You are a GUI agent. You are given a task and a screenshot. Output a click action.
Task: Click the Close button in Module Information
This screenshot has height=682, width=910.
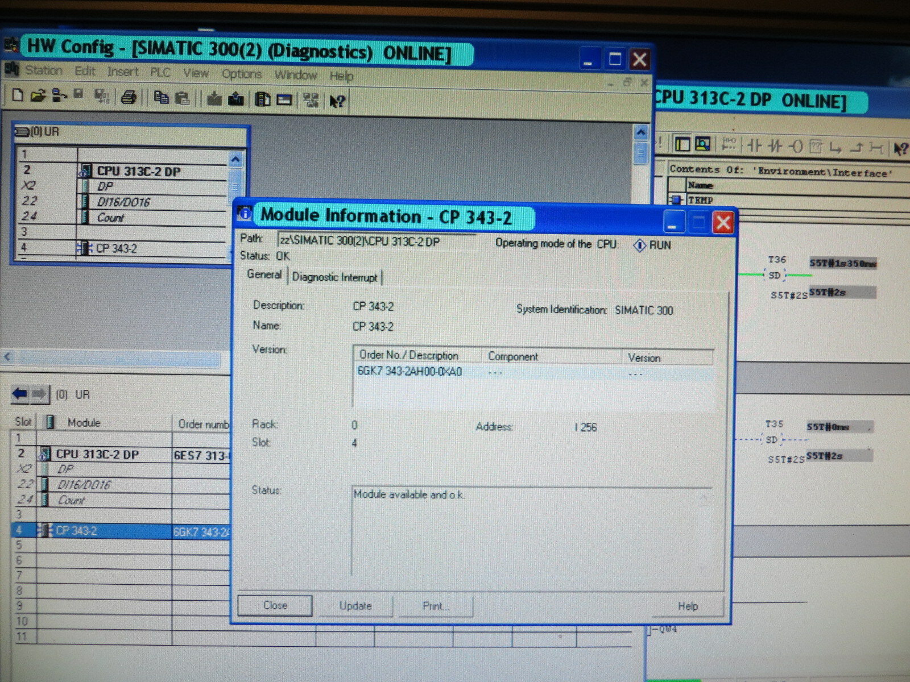[275, 605]
